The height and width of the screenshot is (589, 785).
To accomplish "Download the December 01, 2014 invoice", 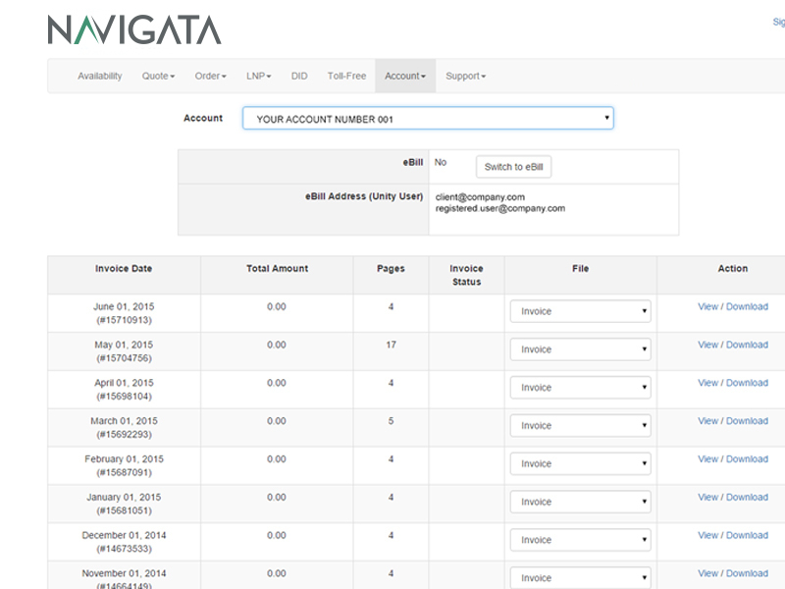I will (x=747, y=536).
